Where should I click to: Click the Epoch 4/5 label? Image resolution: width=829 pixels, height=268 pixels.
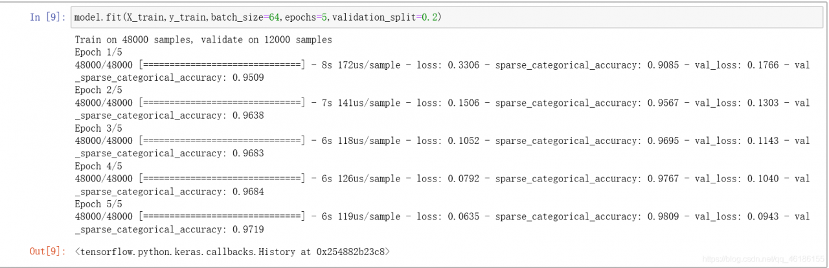(x=98, y=166)
